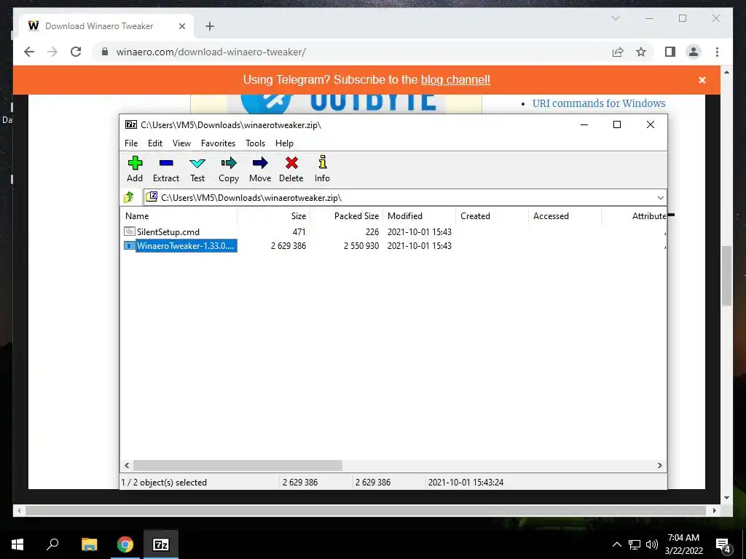Reload the Chrome page
Viewport: 746px width, 559px height.
click(76, 52)
